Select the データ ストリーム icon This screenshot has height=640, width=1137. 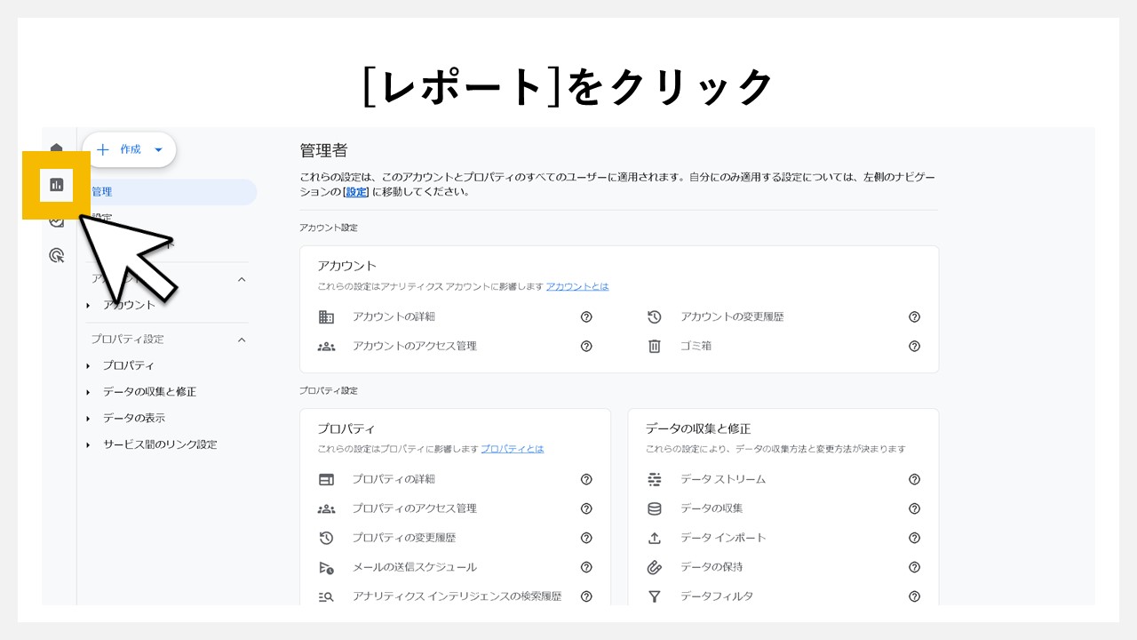tap(655, 479)
